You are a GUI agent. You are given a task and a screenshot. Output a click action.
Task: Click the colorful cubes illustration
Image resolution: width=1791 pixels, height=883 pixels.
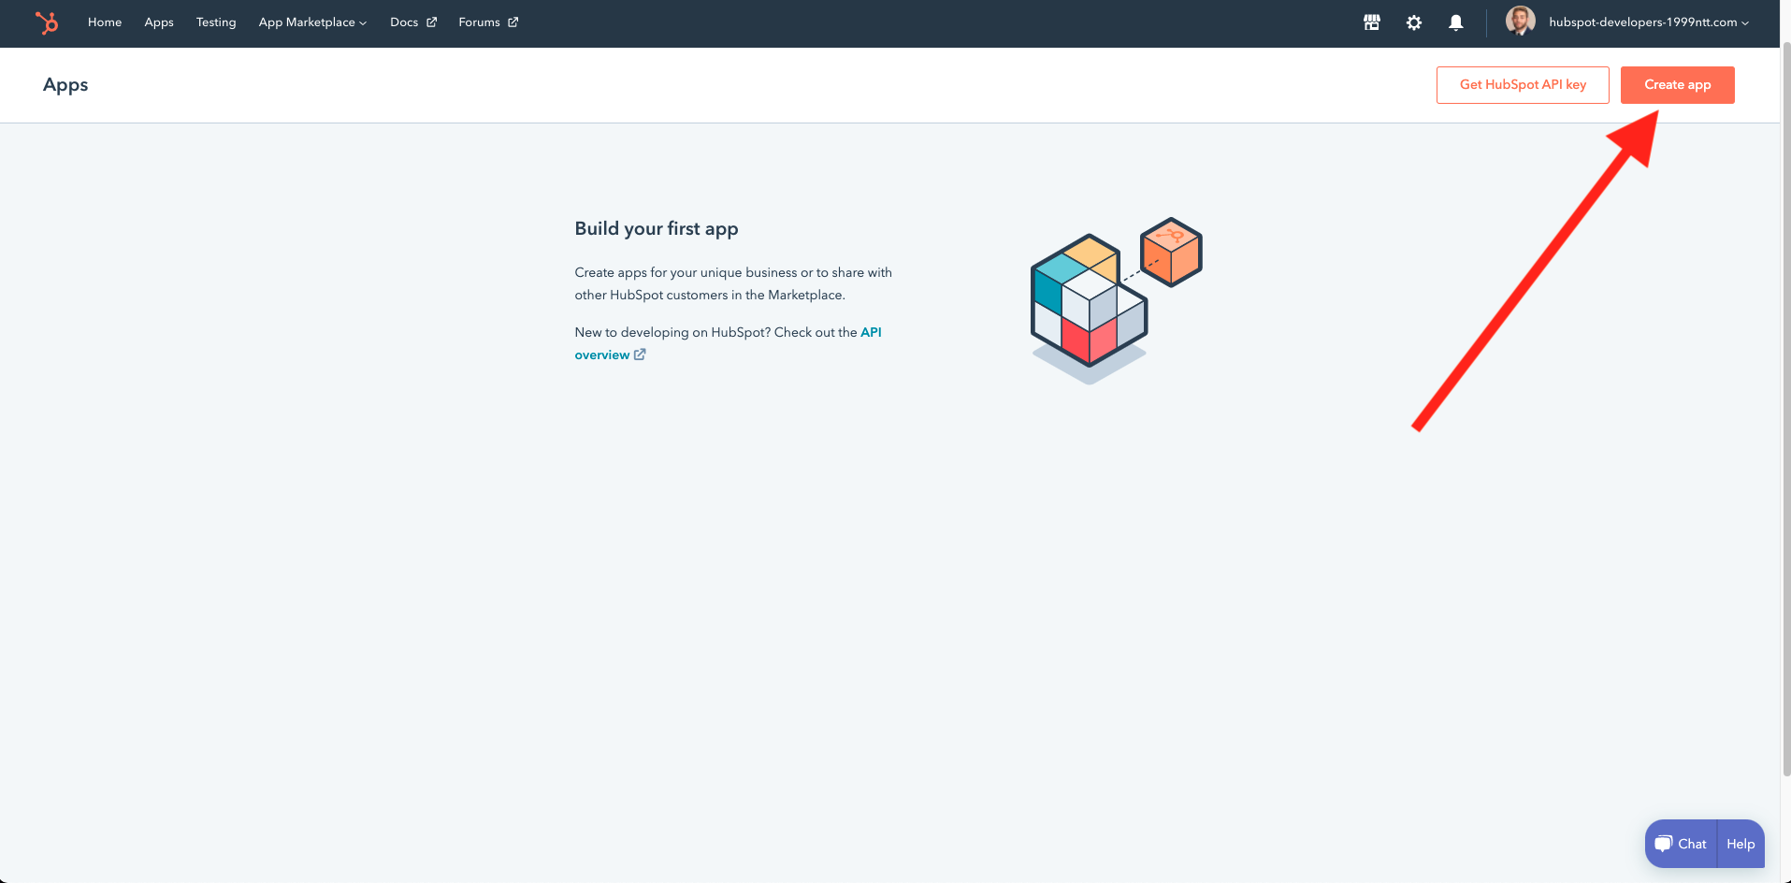pyautogui.click(x=1116, y=300)
